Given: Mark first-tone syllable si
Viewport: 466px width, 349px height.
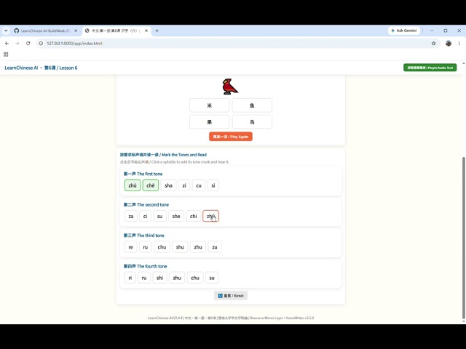Looking at the screenshot, I should coord(213,185).
